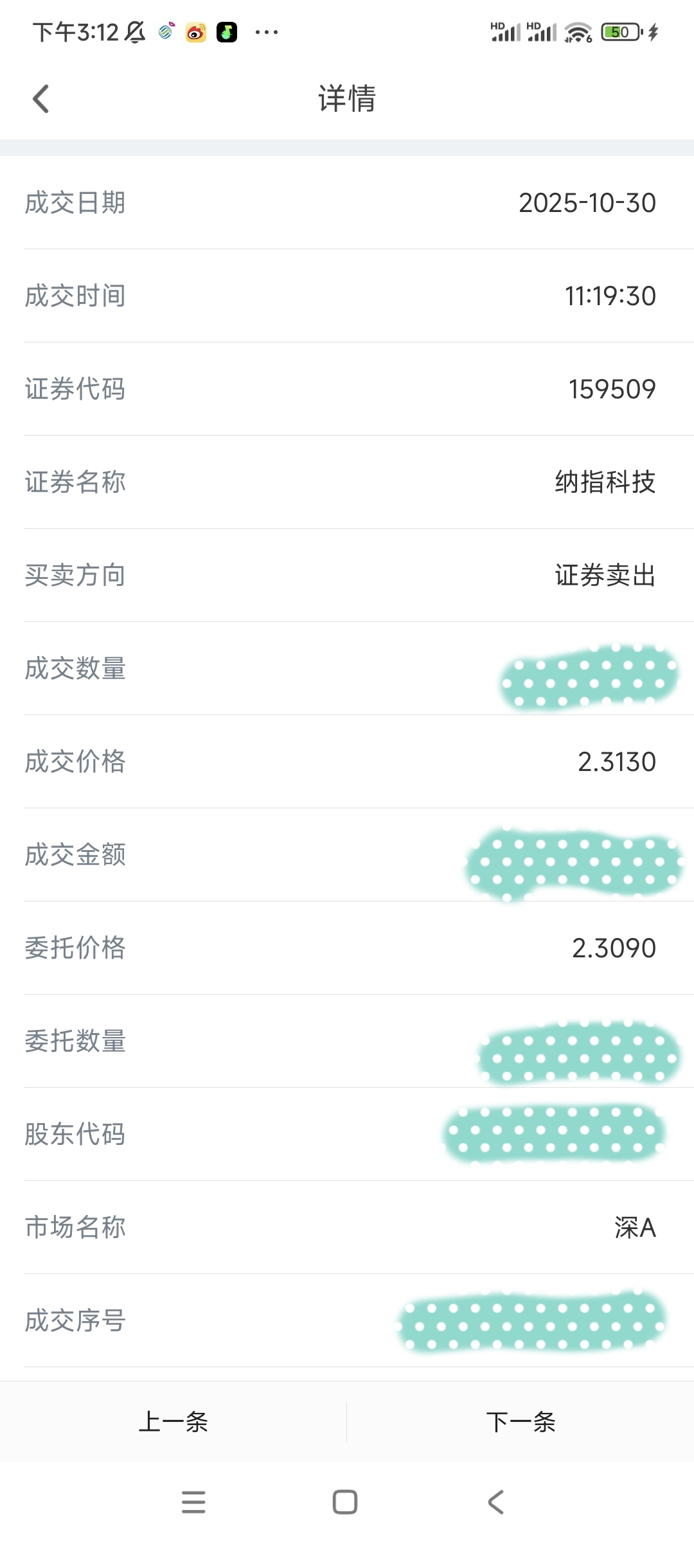Tap the muted bell notification icon
The height and width of the screenshot is (1542, 694).
pos(135,32)
